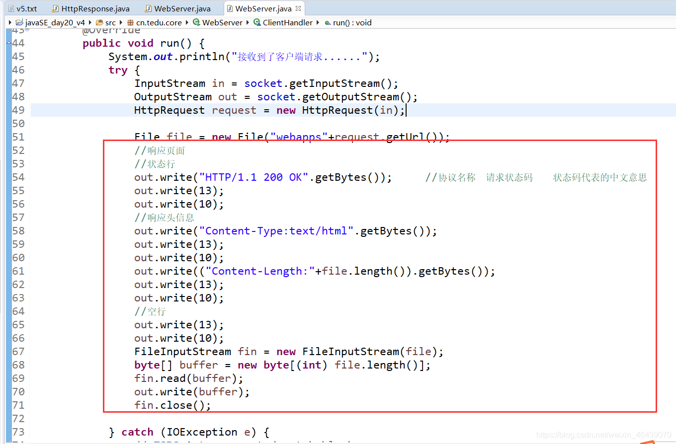Click line number 73 in the gutter
This screenshot has height=444, width=676.
coord(18,432)
